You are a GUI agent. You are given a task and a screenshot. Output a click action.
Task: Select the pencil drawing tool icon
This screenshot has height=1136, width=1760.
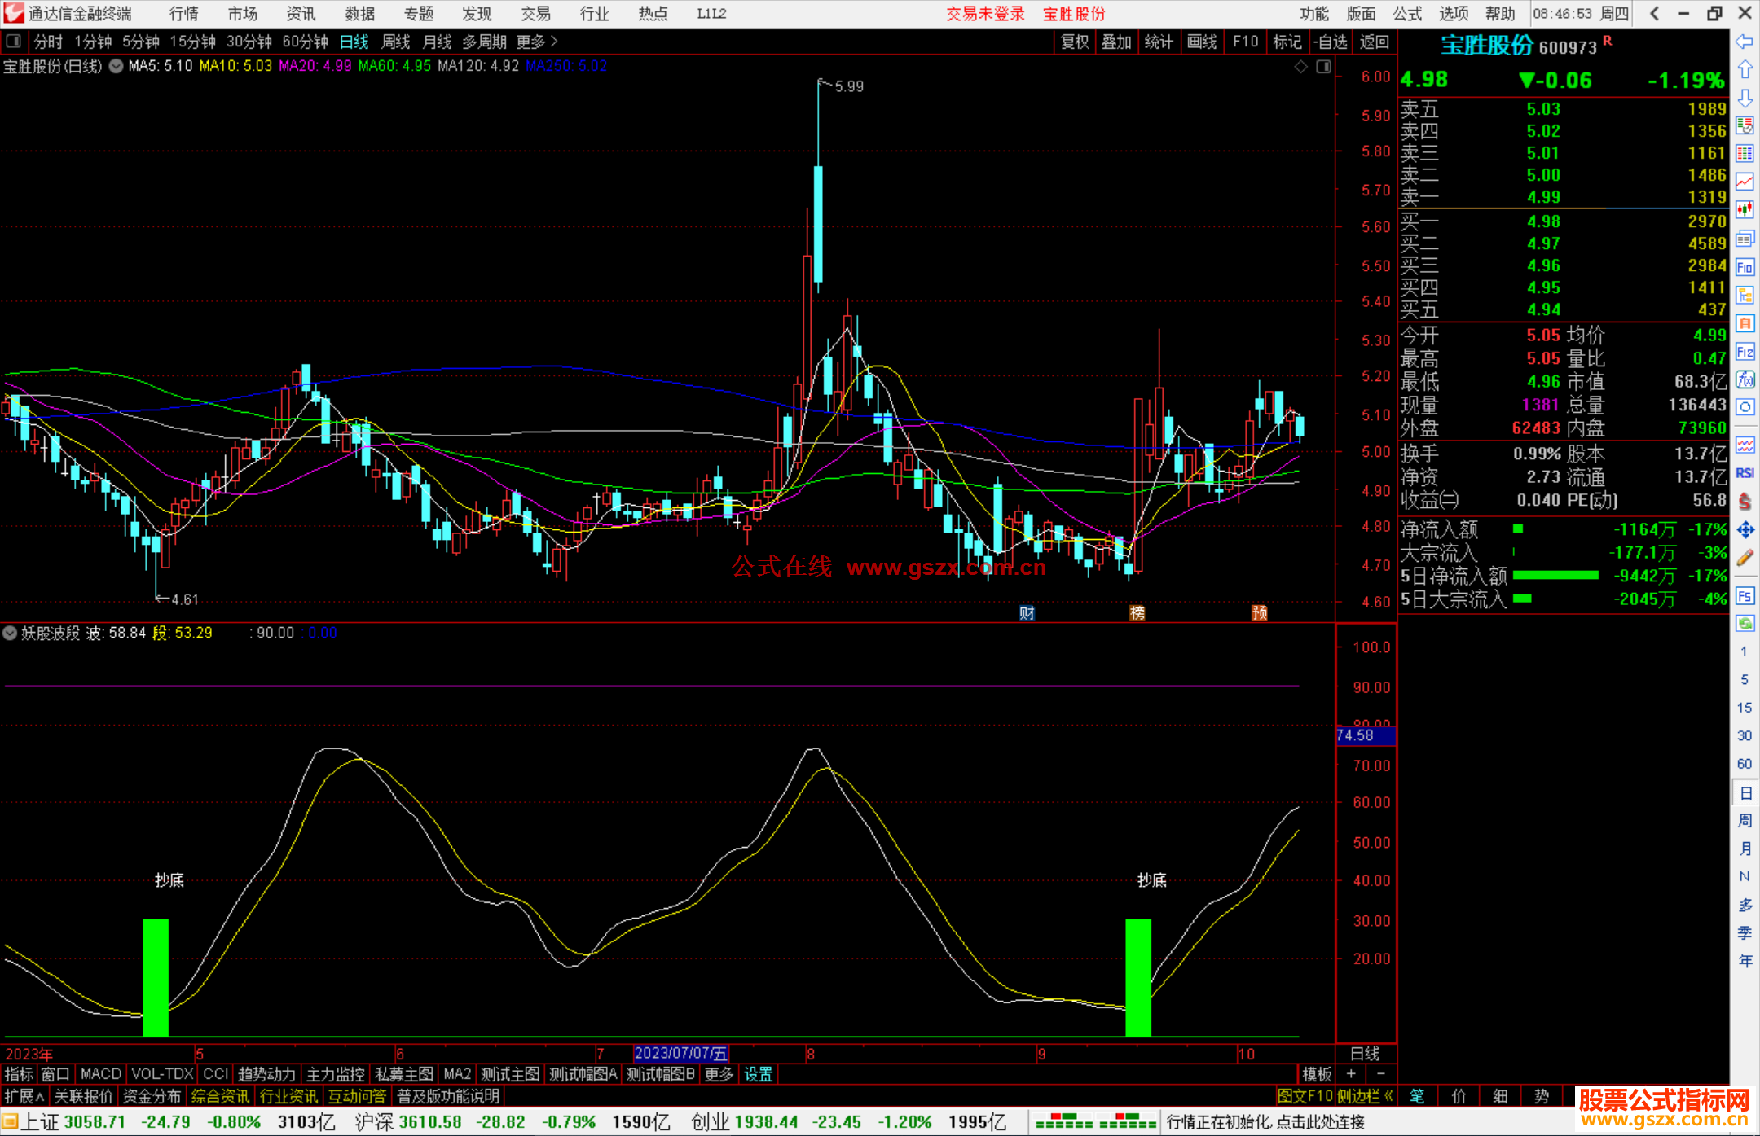pos(1745,559)
